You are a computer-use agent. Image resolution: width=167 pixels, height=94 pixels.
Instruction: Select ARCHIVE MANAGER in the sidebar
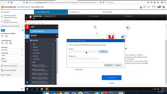tap(44, 31)
